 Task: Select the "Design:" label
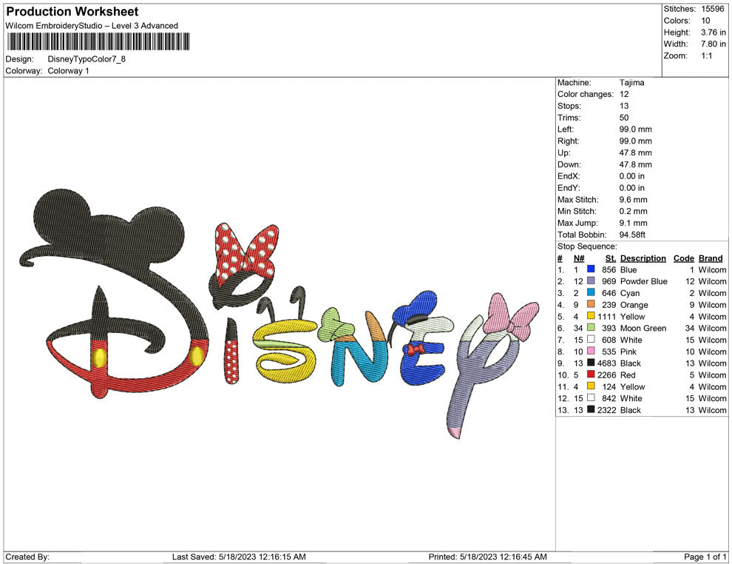(x=20, y=59)
